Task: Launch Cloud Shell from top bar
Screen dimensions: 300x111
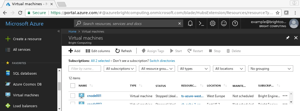Action: [x=201, y=23]
